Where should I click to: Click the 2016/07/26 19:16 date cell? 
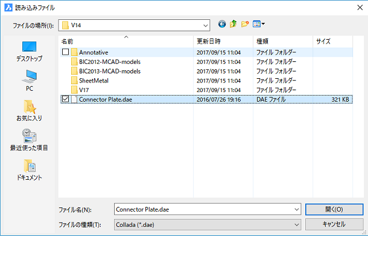point(219,99)
